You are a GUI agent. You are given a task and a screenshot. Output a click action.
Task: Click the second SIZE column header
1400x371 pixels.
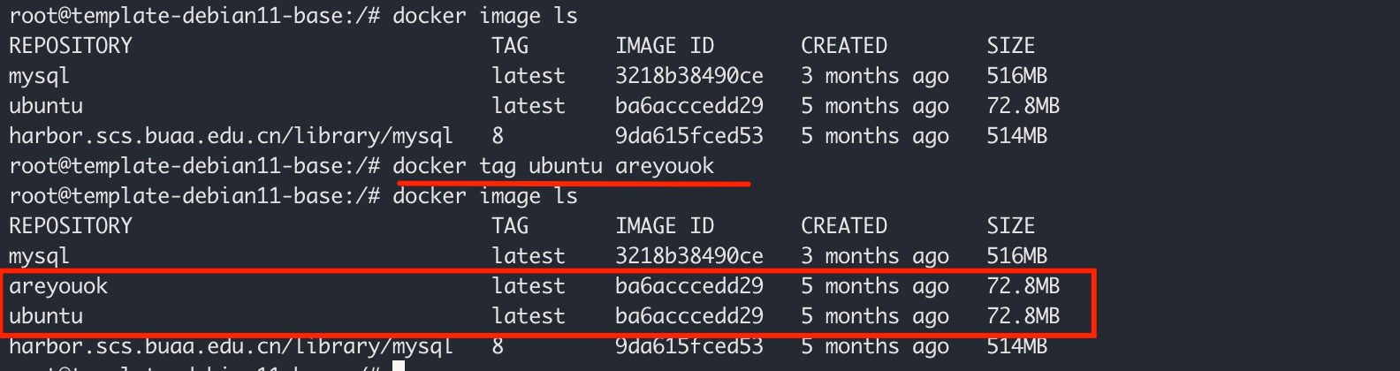(1011, 226)
